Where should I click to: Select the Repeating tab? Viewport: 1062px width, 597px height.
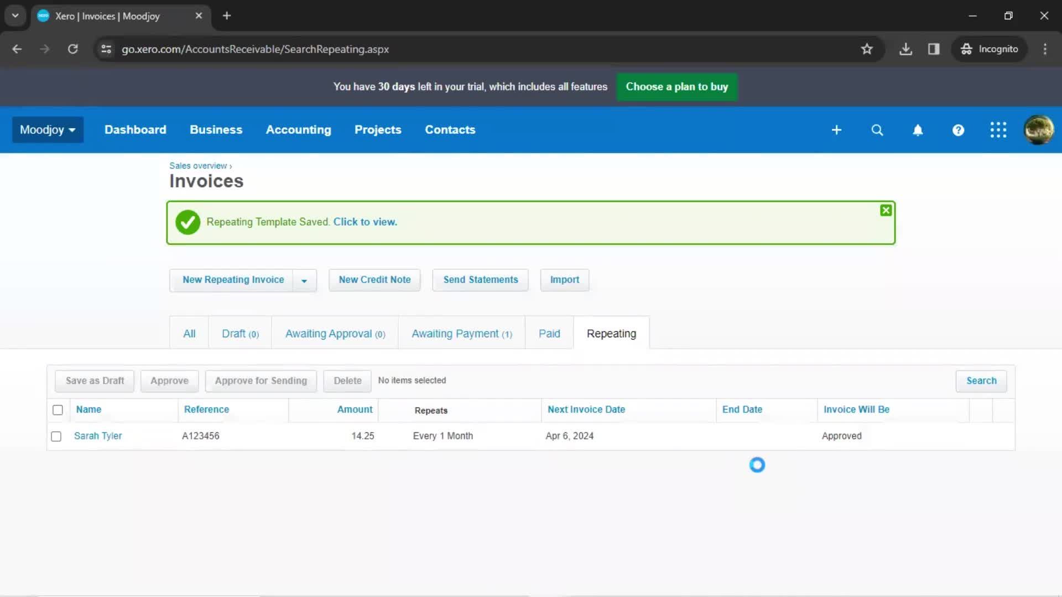pos(611,333)
